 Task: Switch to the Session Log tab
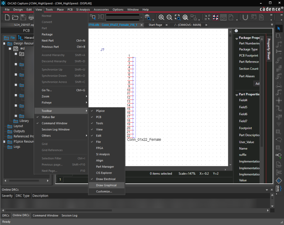pos(69,215)
